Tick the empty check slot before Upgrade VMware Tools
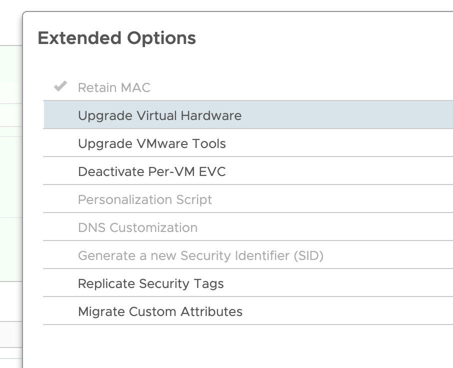The width and height of the screenshot is (453, 368). (60, 143)
